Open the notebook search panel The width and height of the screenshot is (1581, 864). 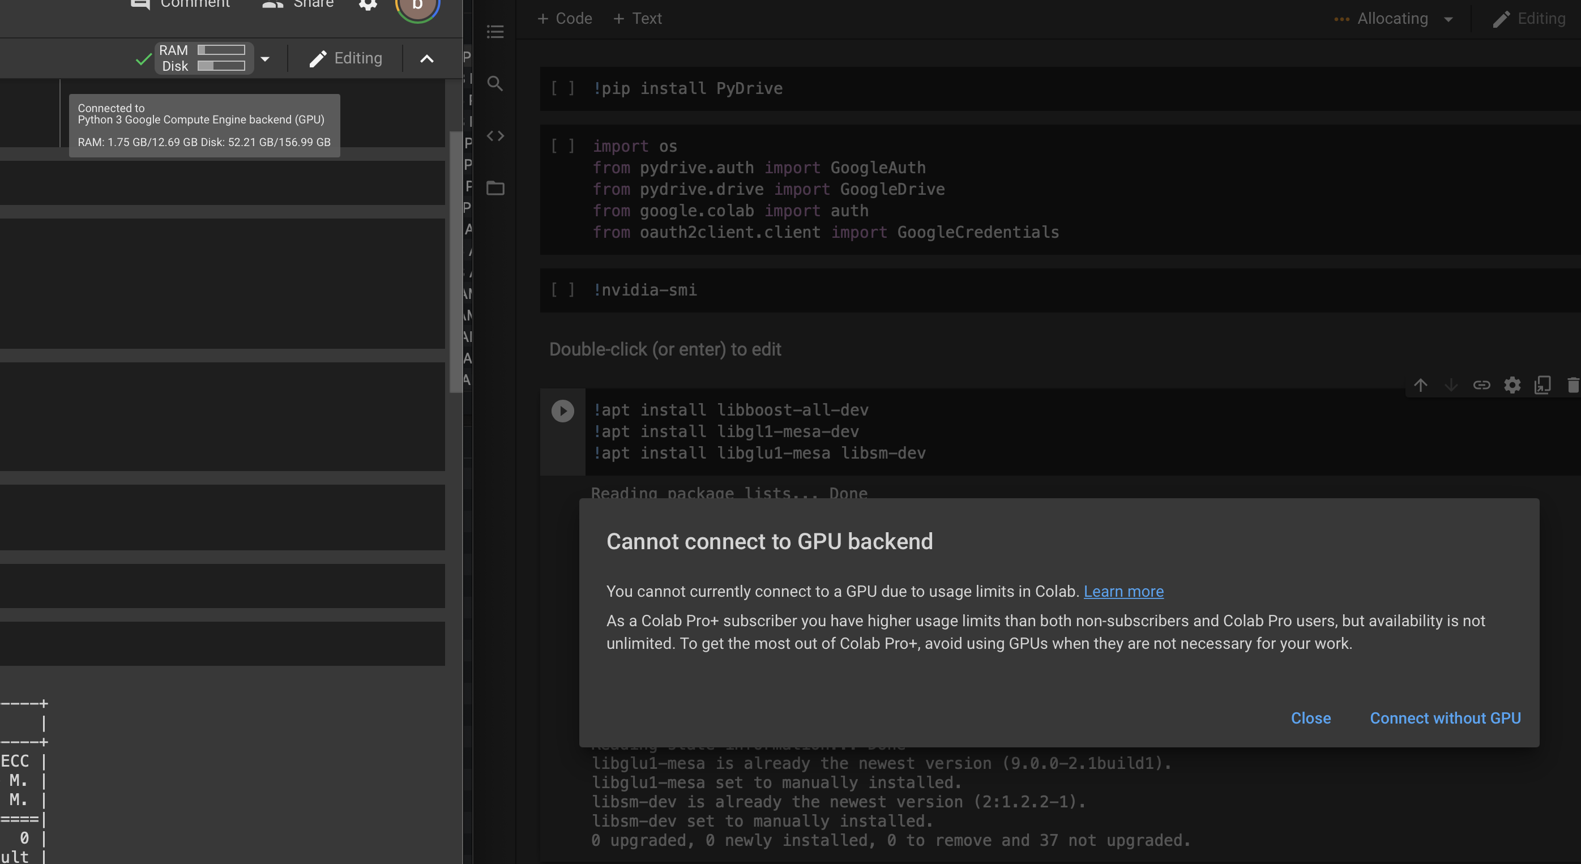click(495, 84)
